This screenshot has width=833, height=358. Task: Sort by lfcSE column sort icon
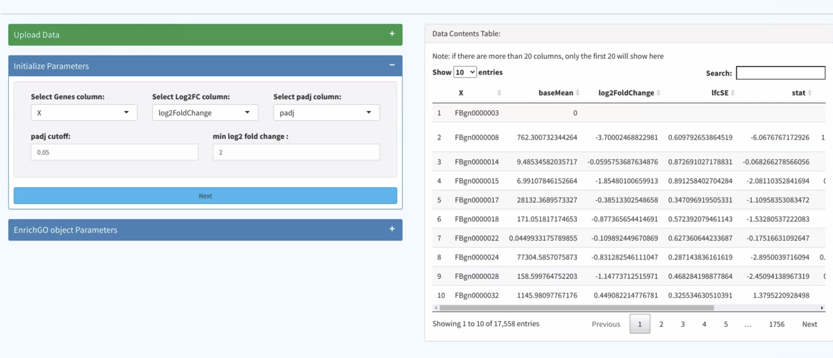point(732,93)
